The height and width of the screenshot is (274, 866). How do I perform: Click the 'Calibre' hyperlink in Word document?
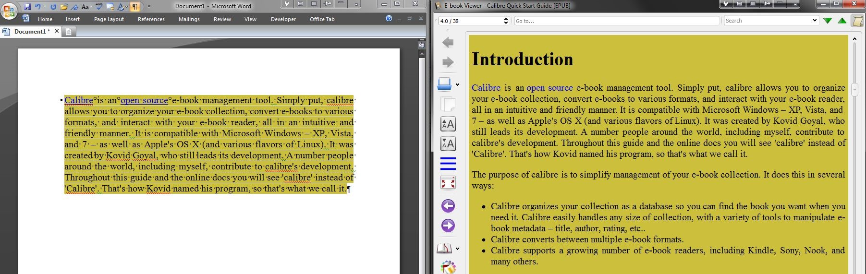pyautogui.click(x=79, y=100)
